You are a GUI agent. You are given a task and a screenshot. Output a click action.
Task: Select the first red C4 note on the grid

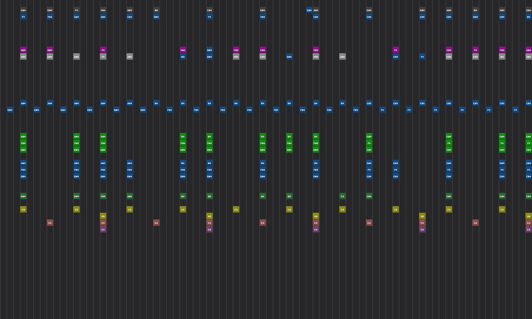pos(49,223)
